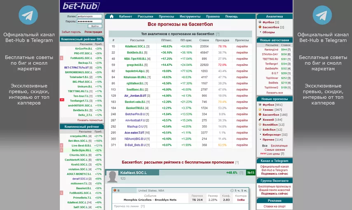Click Показать полностью under BIG rating
This screenshot has width=352, height=210.
point(90,120)
